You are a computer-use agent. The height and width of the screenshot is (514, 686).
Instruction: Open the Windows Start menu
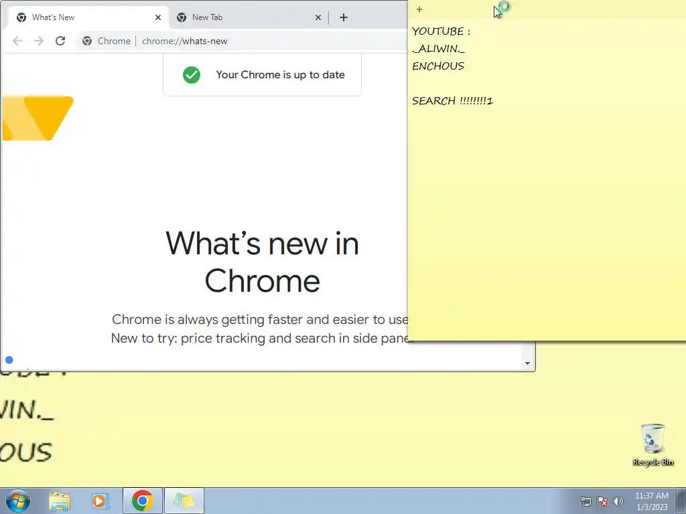18,501
